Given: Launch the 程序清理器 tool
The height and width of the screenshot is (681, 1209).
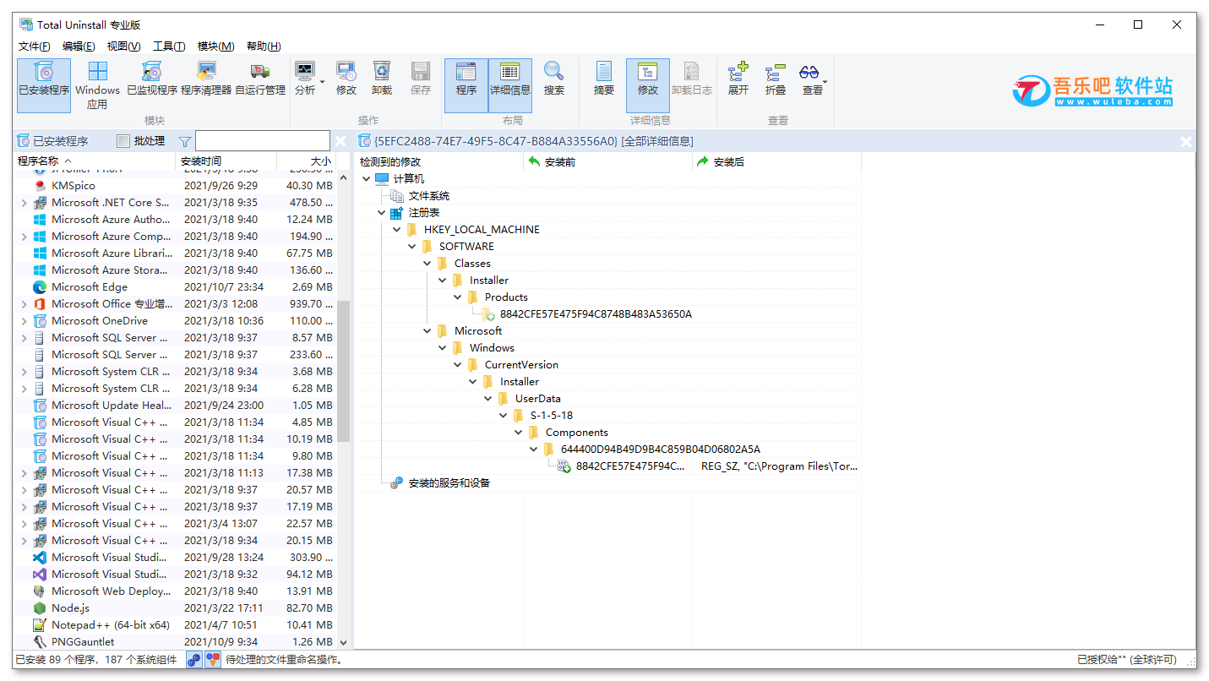Looking at the screenshot, I should tap(206, 78).
